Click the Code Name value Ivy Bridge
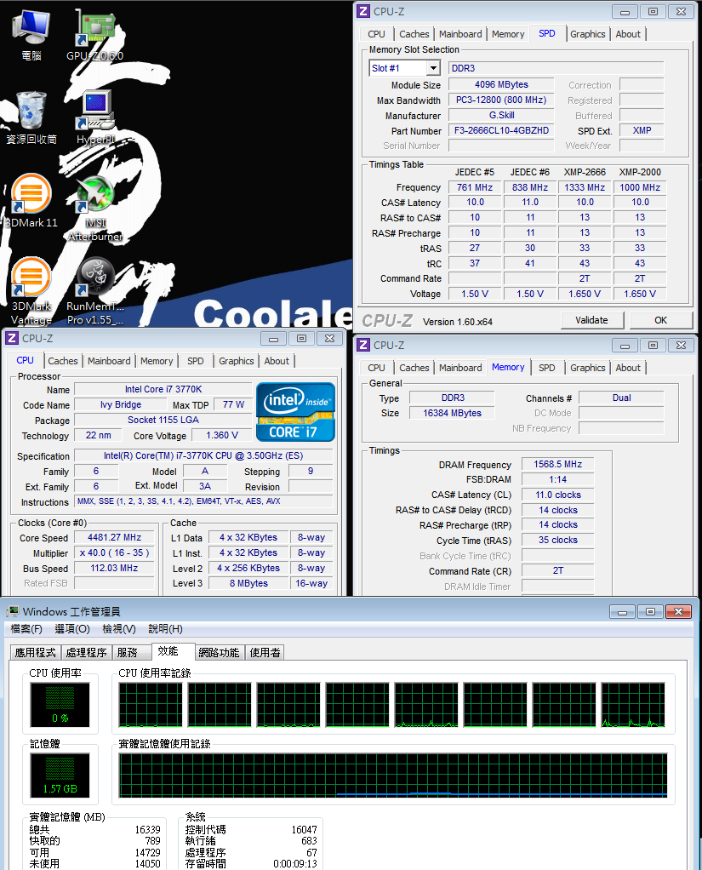The width and height of the screenshot is (702, 870). point(121,404)
